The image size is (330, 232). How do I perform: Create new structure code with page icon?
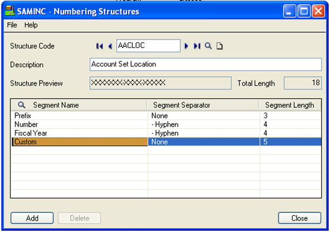[220, 46]
